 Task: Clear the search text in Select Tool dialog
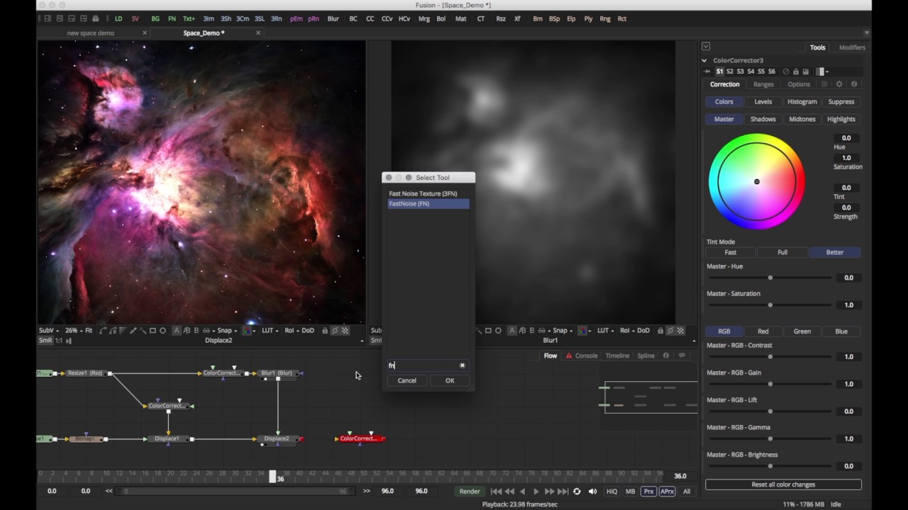(463, 365)
